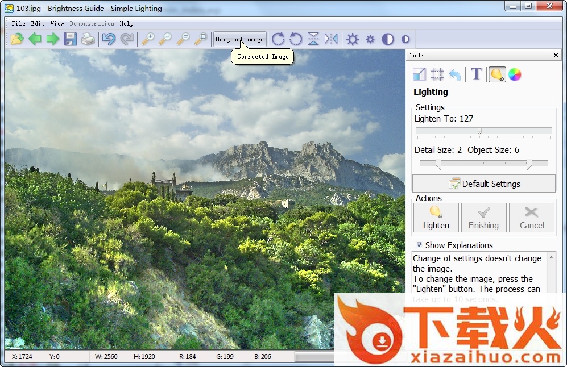This screenshot has width=567, height=367.
Task: Open the color wheel tool
Action: (x=515, y=74)
